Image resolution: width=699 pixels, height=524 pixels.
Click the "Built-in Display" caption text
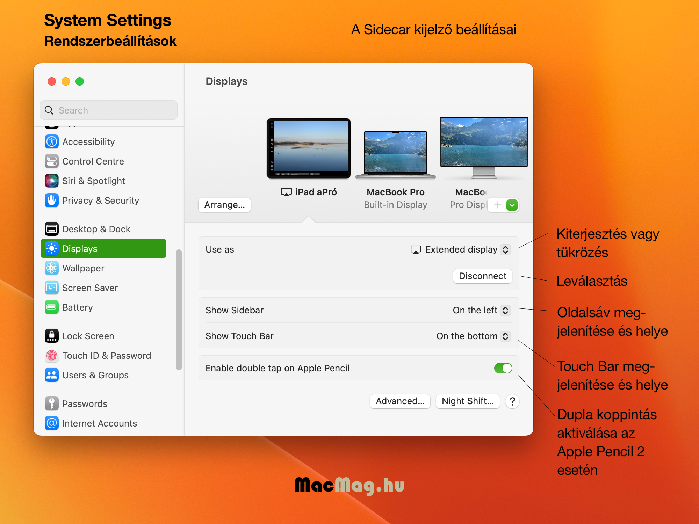tap(396, 205)
